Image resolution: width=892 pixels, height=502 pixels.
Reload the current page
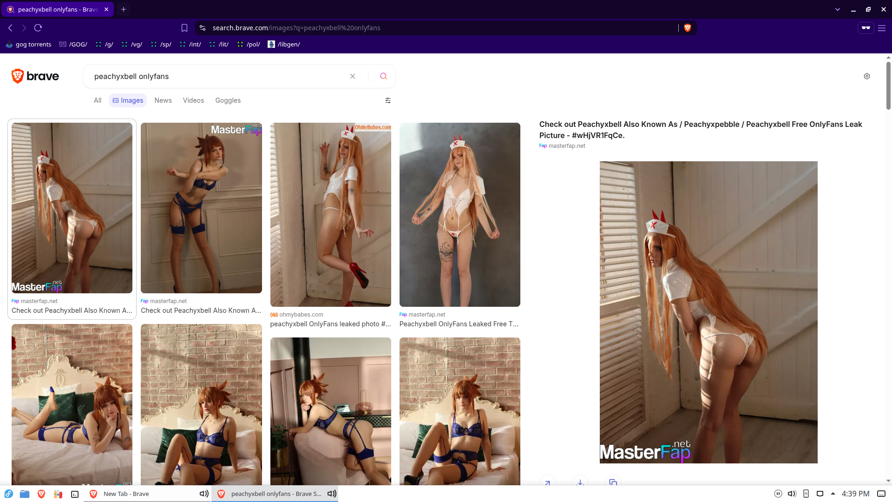pos(38,28)
